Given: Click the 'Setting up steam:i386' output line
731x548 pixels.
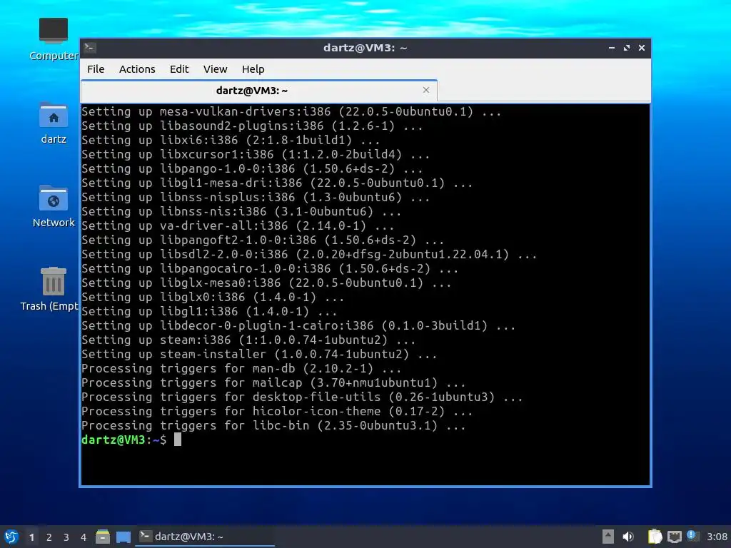Looking at the screenshot, I should click(248, 340).
